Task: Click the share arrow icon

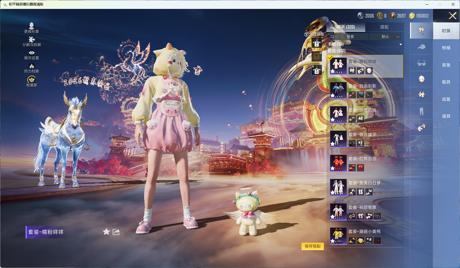Action: 116,232
